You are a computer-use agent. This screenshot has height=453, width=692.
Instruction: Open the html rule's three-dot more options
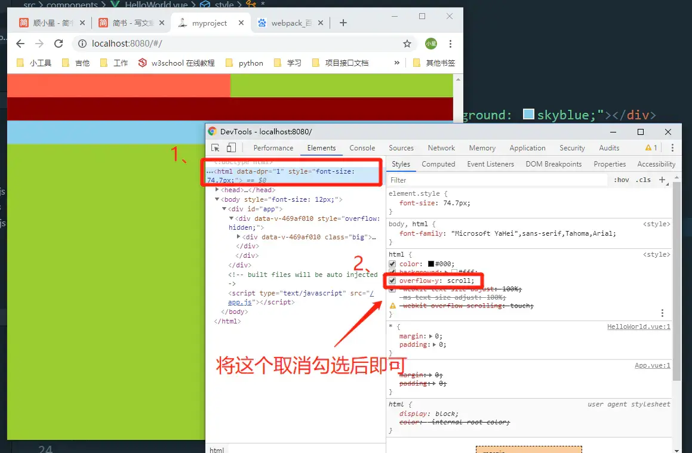coord(662,313)
